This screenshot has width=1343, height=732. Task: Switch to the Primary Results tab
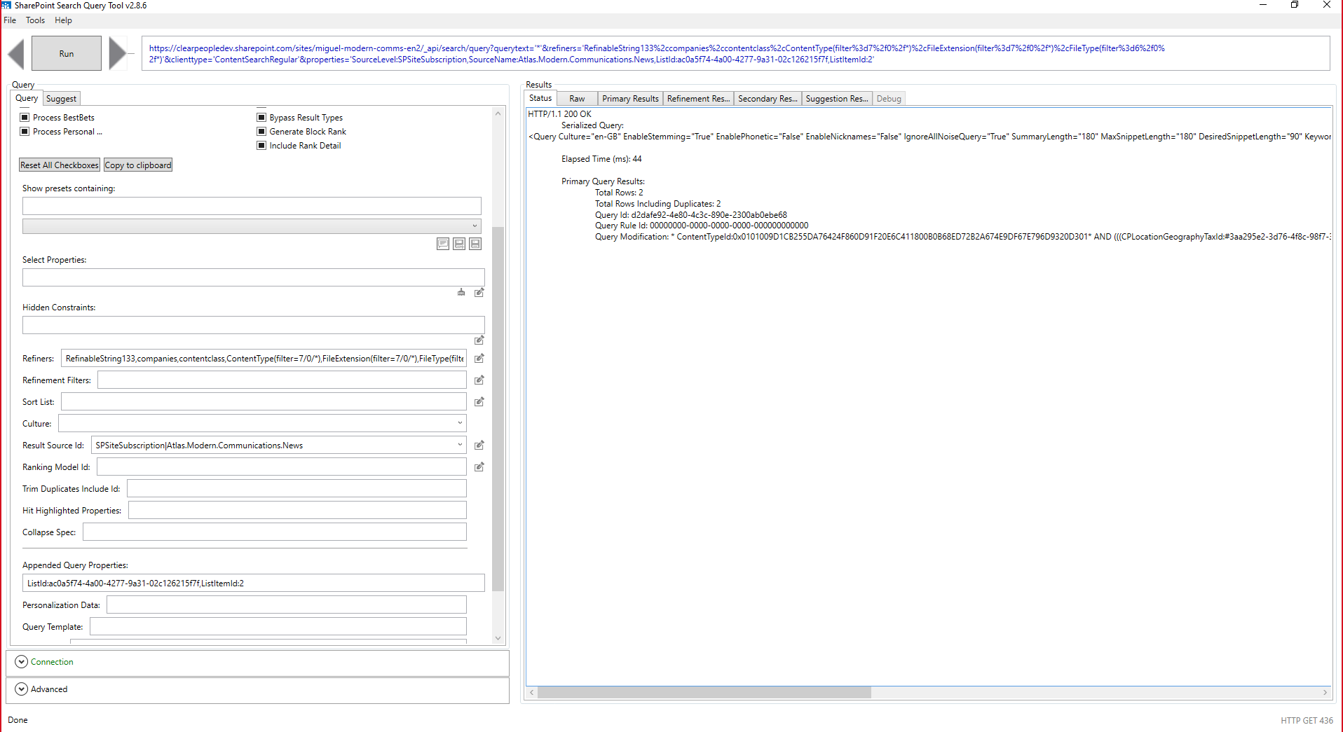(x=630, y=99)
